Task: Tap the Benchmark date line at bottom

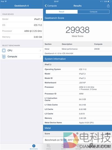Action: coord(62,140)
